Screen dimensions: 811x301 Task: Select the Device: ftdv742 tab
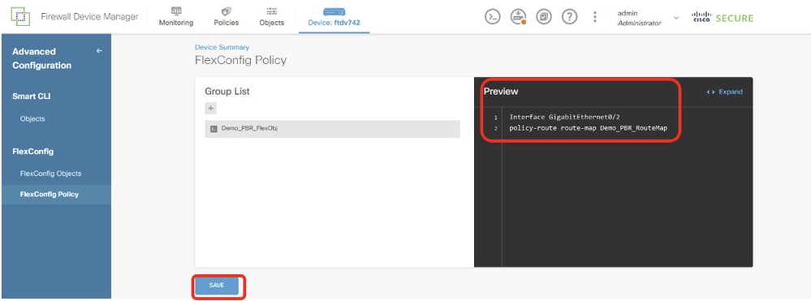click(334, 17)
